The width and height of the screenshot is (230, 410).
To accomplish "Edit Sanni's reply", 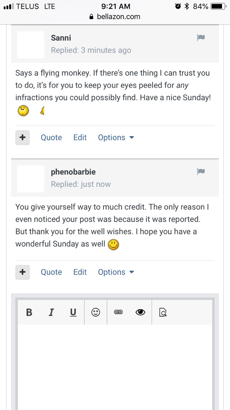I will 80,138.
